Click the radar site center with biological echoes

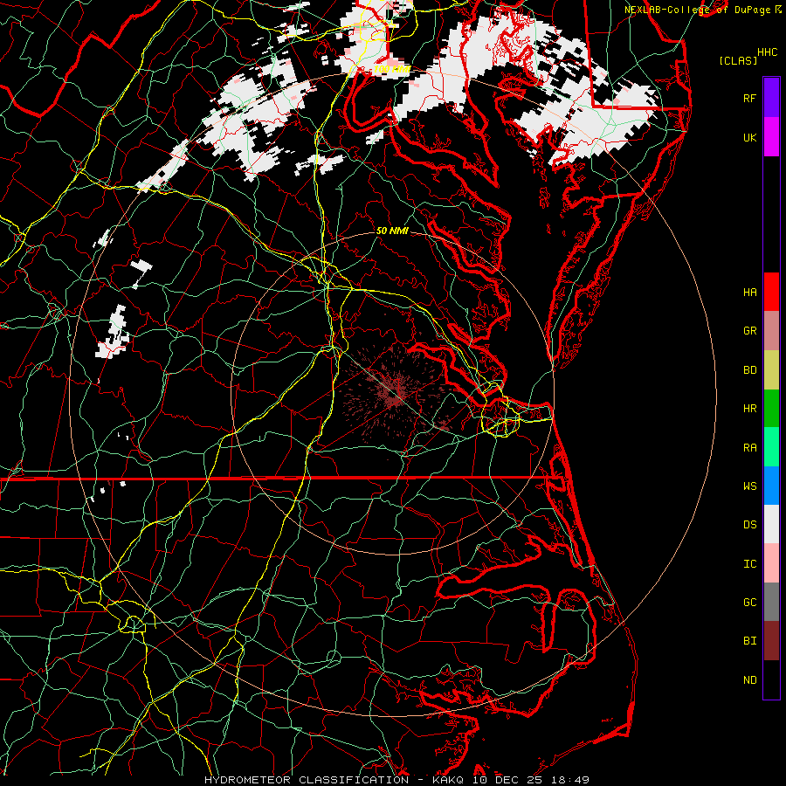tap(396, 396)
